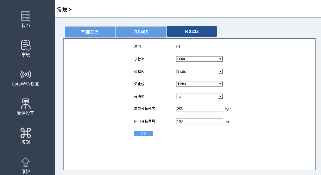The height and width of the screenshot is (175, 321).
Task: Click the 保存 save button
Action: click(143, 134)
